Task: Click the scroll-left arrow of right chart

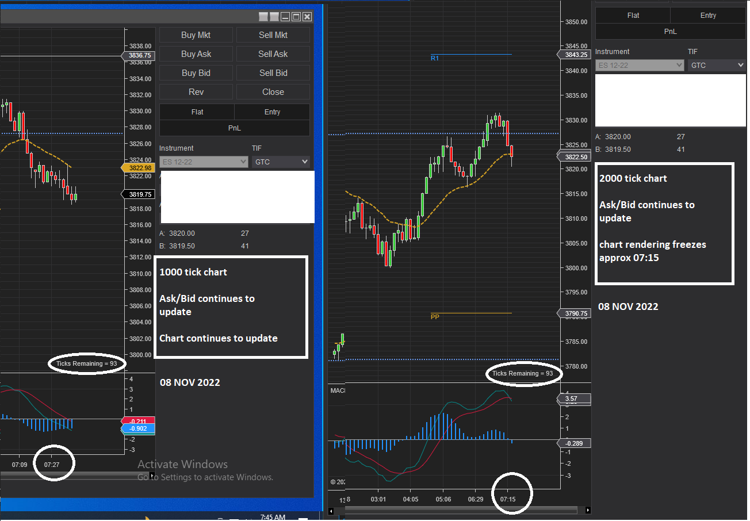Action: [x=331, y=510]
